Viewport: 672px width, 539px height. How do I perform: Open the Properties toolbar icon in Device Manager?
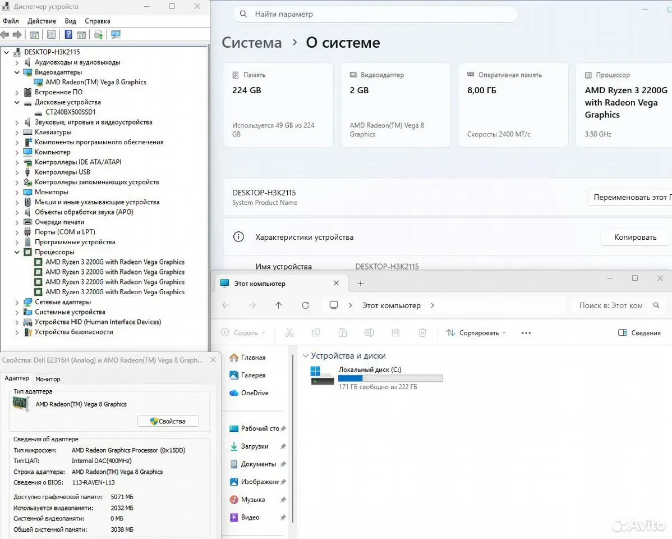[x=51, y=35]
